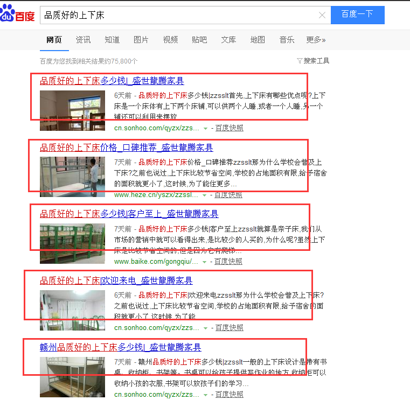Open result 品质好的上下床多少钱|客户至上_盛世龍腾家具

tap(129, 214)
